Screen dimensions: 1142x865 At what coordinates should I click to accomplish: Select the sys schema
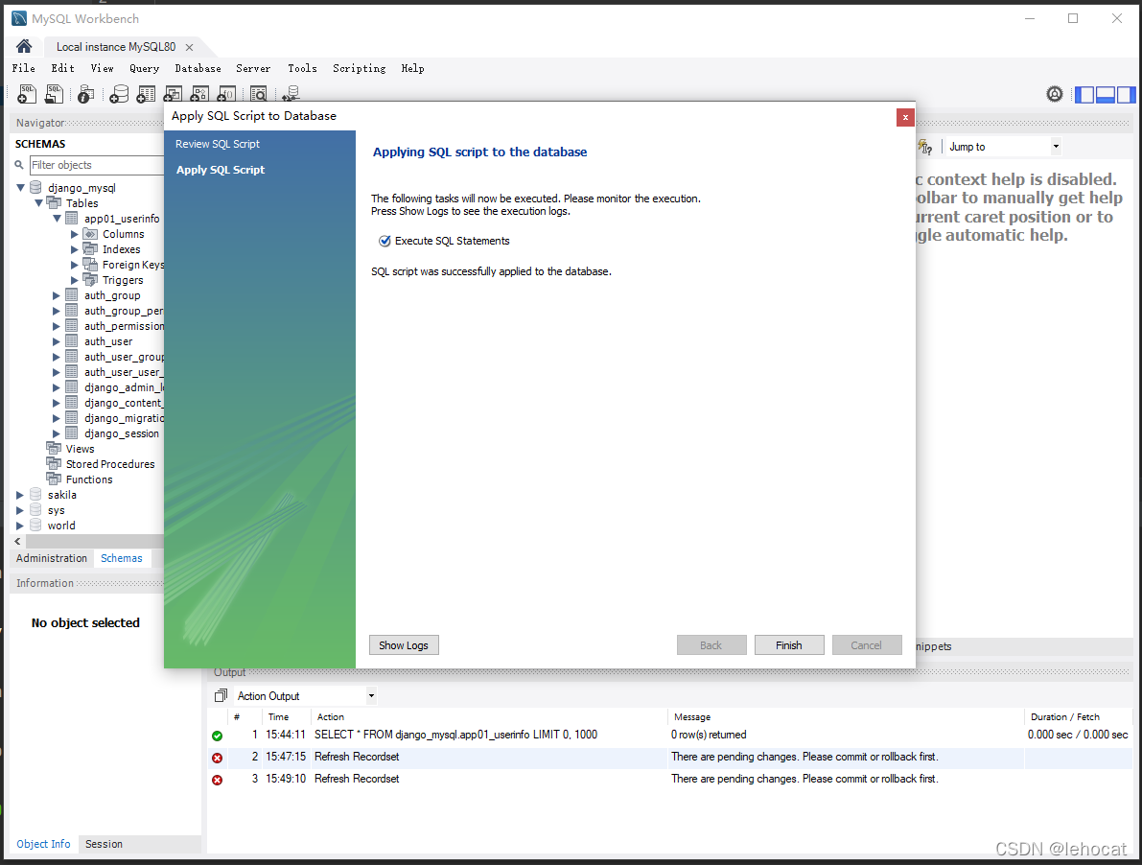point(56,510)
